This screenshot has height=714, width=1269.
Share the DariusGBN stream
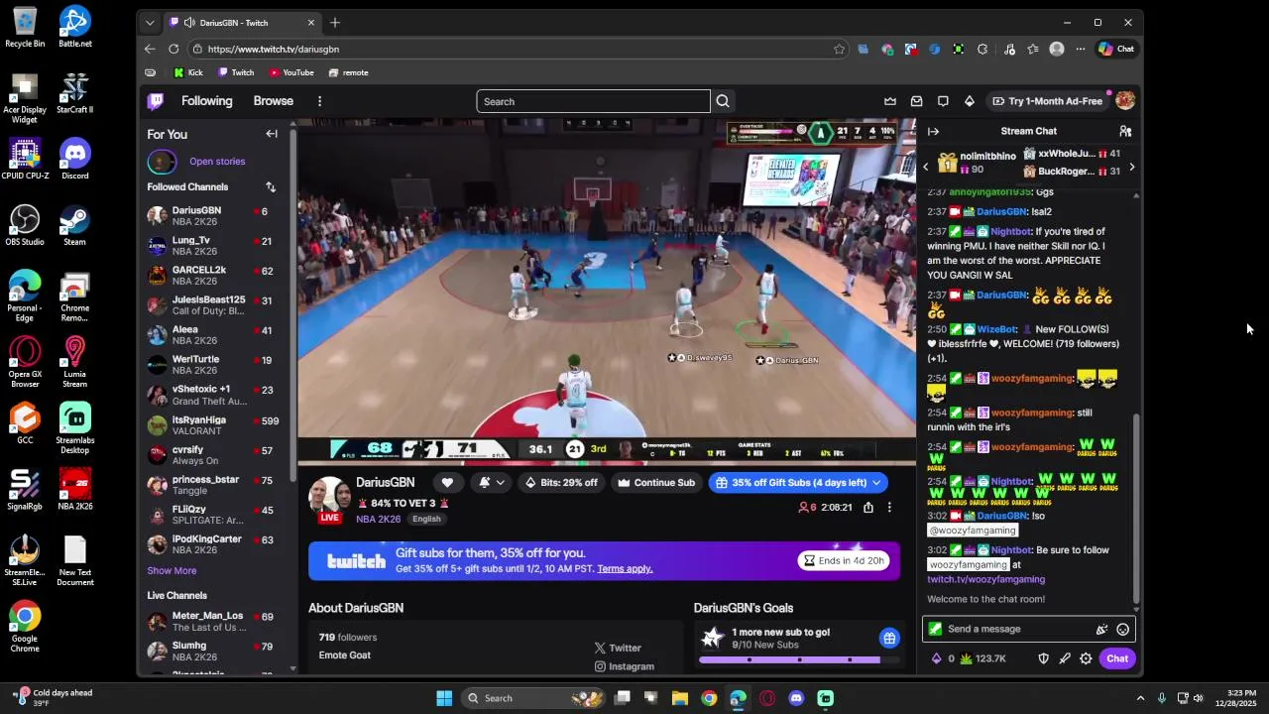[x=868, y=507]
